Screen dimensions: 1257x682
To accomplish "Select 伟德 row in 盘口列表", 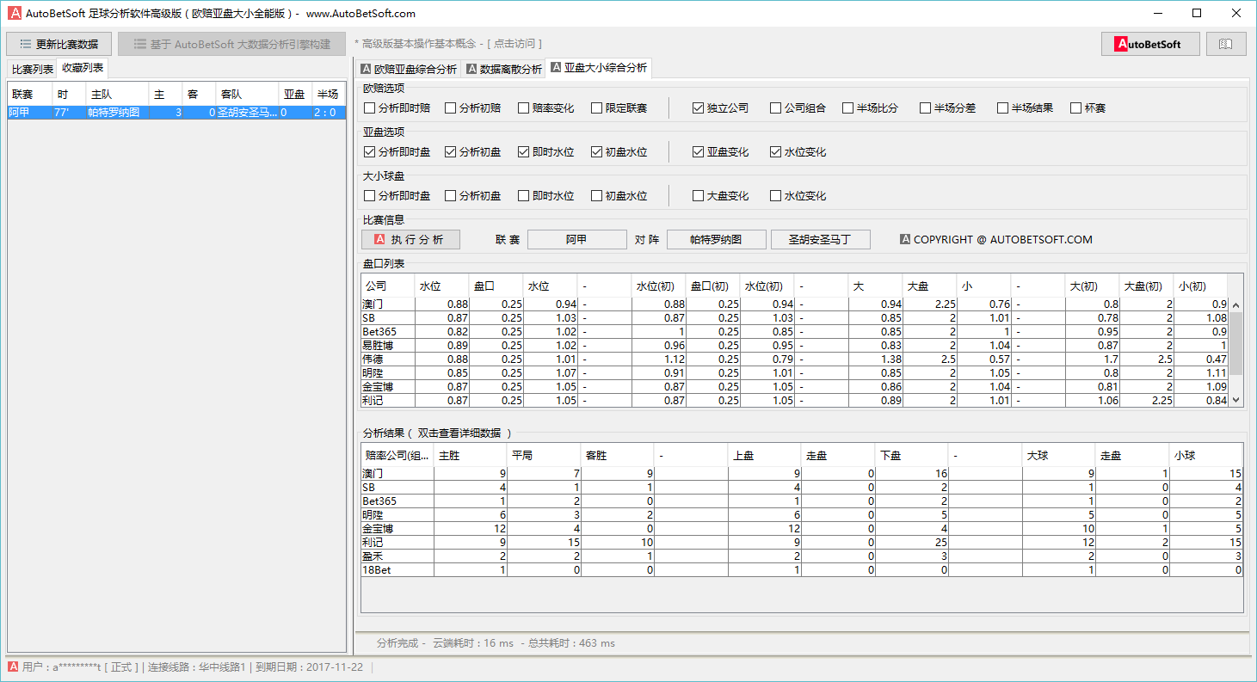I will pyautogui.click(x=794, y=359).
